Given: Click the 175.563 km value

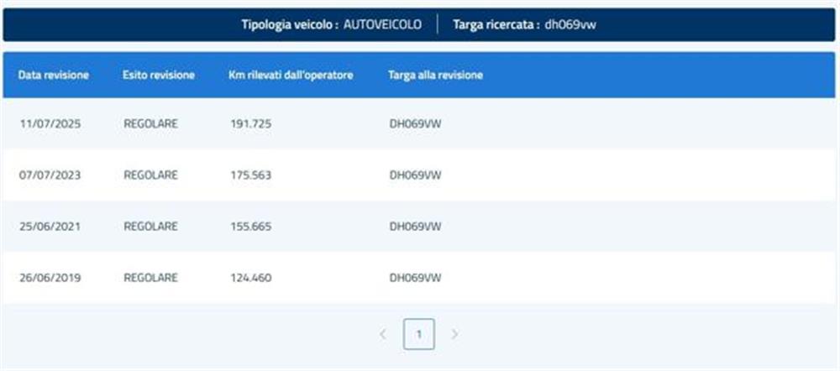Looking at the screenshot, I should point(250,175).
